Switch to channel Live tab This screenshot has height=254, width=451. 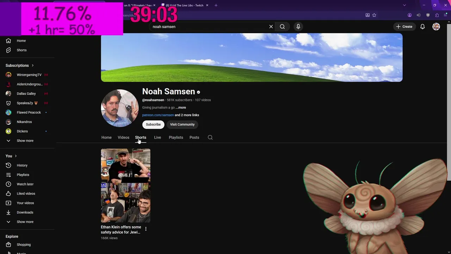tap(157, 138)
